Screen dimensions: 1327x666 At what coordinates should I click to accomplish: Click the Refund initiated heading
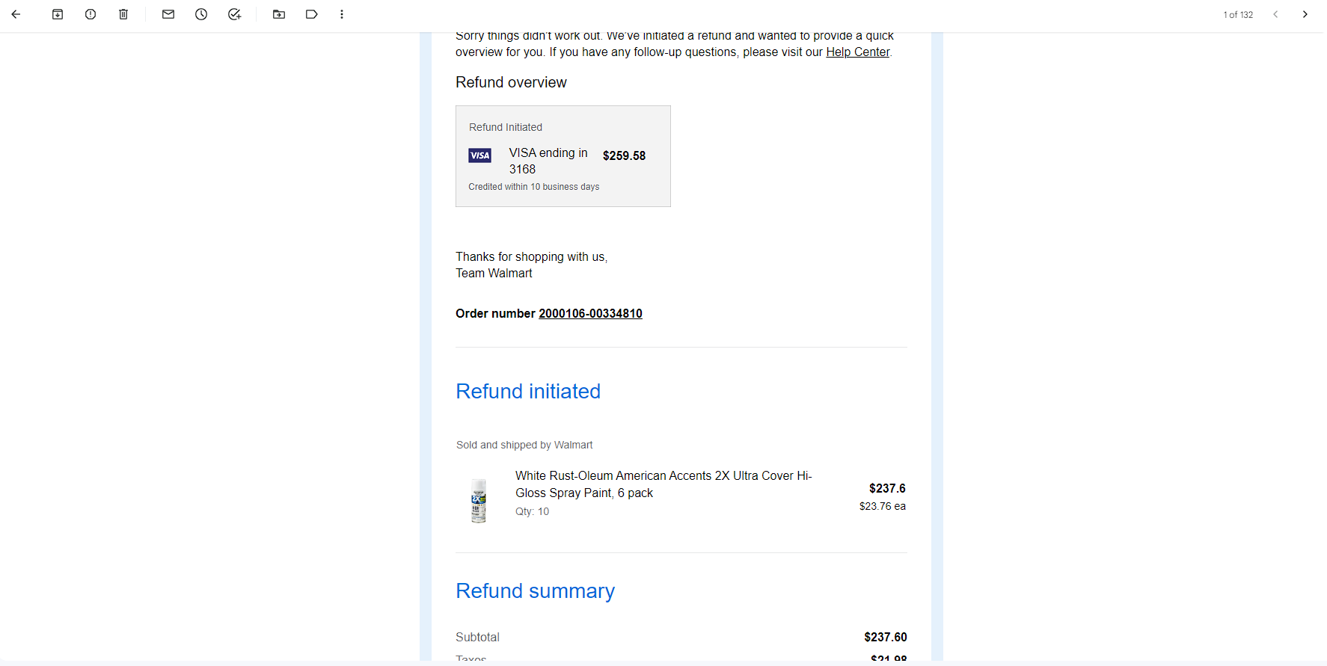pos(528,391)
